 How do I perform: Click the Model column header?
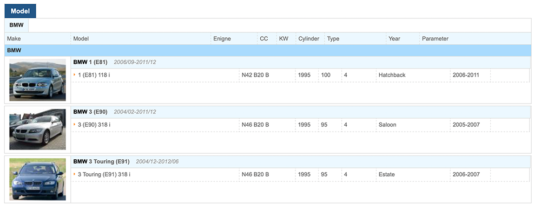click(x=81, y=38)
